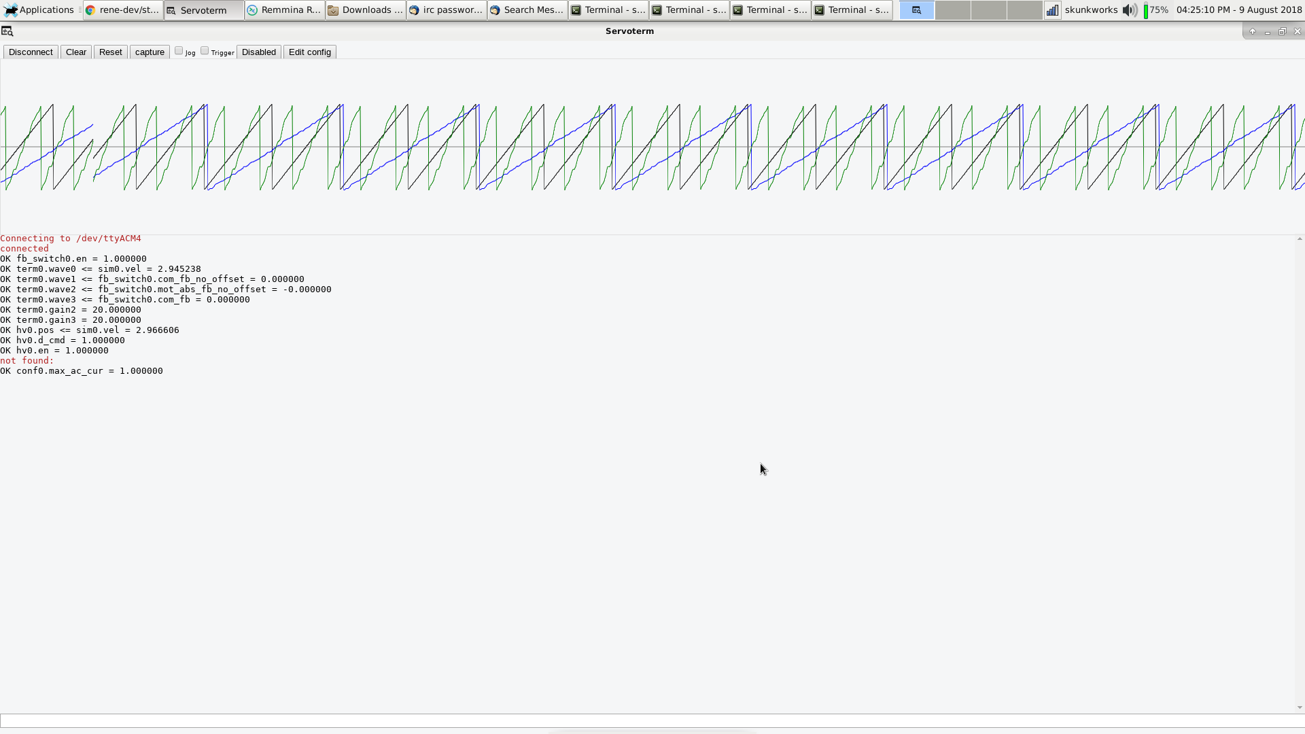The image size is (1305, 734).
Task: Click the 'hv0.pos <= sim0.vel' line
Action: click(90, 330)
